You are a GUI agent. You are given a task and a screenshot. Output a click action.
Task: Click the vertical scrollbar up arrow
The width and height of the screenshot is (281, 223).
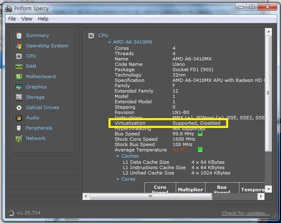pos(269,32)
